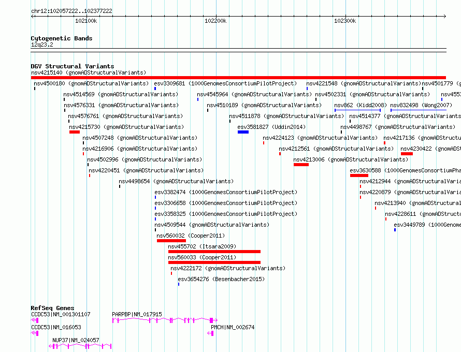Click the PMCH gene arrow glyph
Image resolution: width=461 pixels, height=352 pixels.
(x=210, y=333)
